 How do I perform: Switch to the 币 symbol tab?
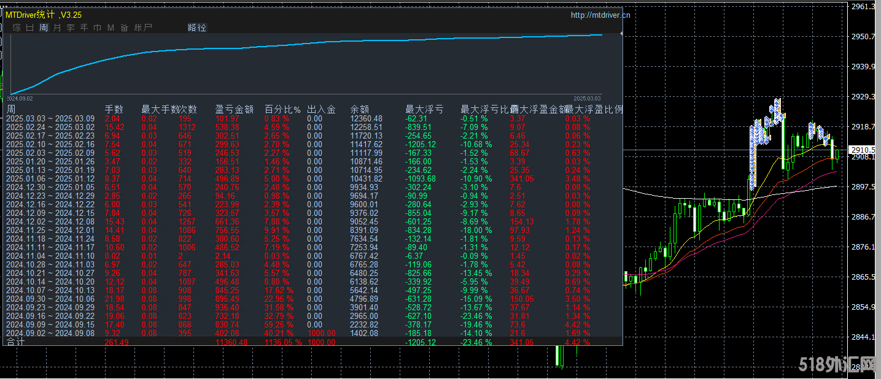click(x=98, y=28)
